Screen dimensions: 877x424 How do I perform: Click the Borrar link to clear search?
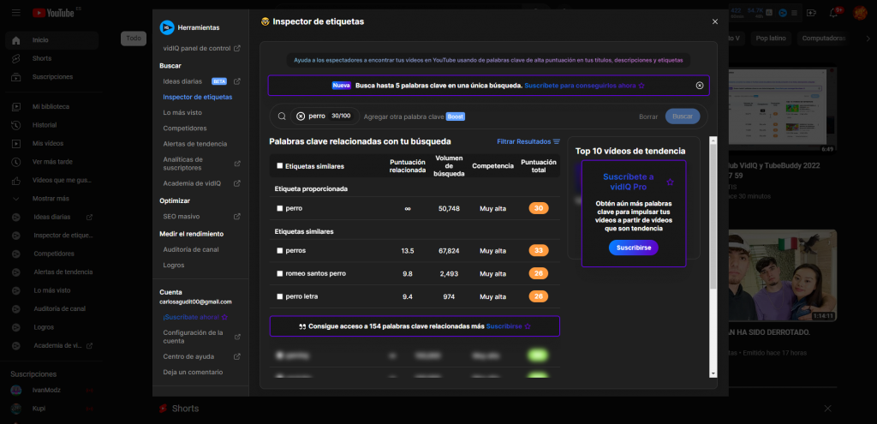coord(648,116)
